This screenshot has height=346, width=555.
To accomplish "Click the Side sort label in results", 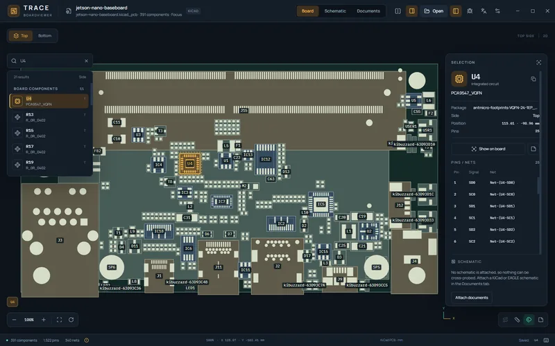I will (83, 77).
